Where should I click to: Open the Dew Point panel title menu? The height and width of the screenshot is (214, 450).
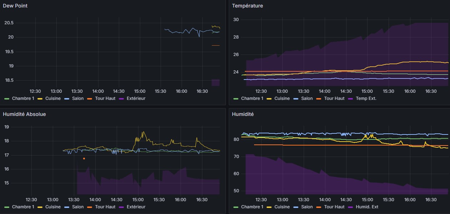pos(15,6)
